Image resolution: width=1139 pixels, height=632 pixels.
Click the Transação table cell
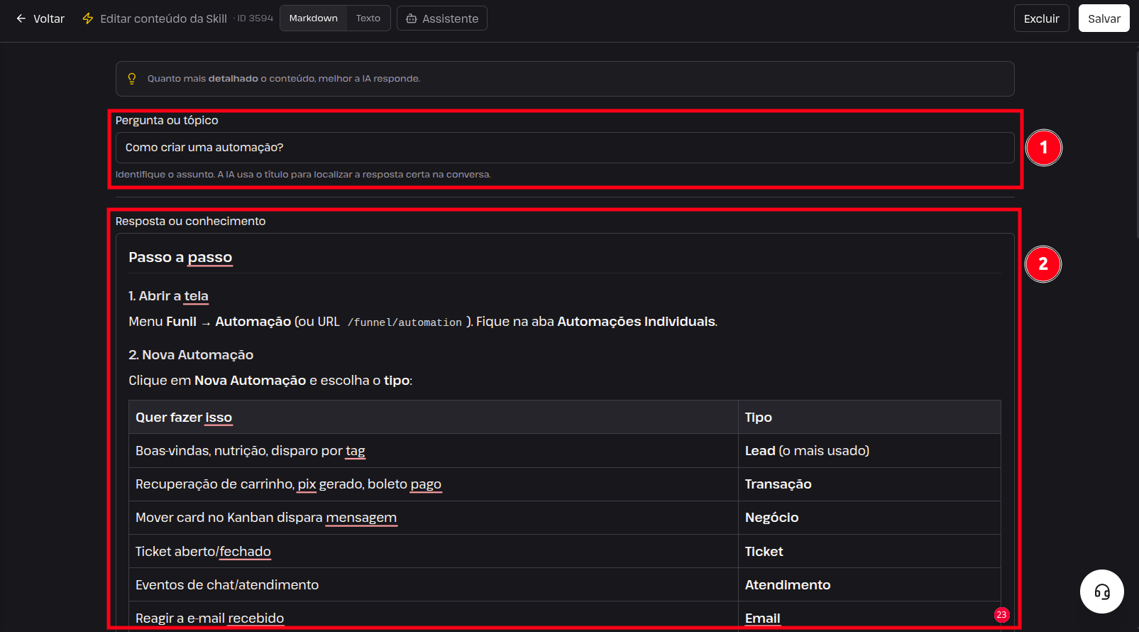pos(869,484)
